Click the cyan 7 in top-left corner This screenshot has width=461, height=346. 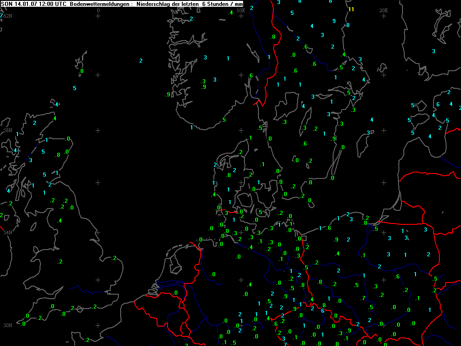coord(1,16)
